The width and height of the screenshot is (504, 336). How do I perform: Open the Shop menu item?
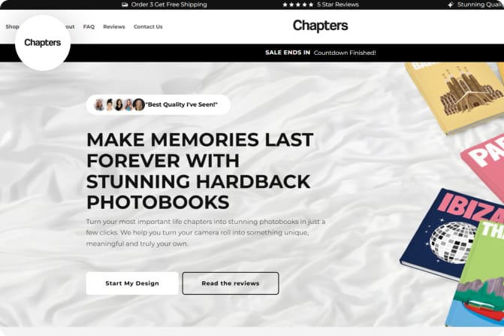12,27
